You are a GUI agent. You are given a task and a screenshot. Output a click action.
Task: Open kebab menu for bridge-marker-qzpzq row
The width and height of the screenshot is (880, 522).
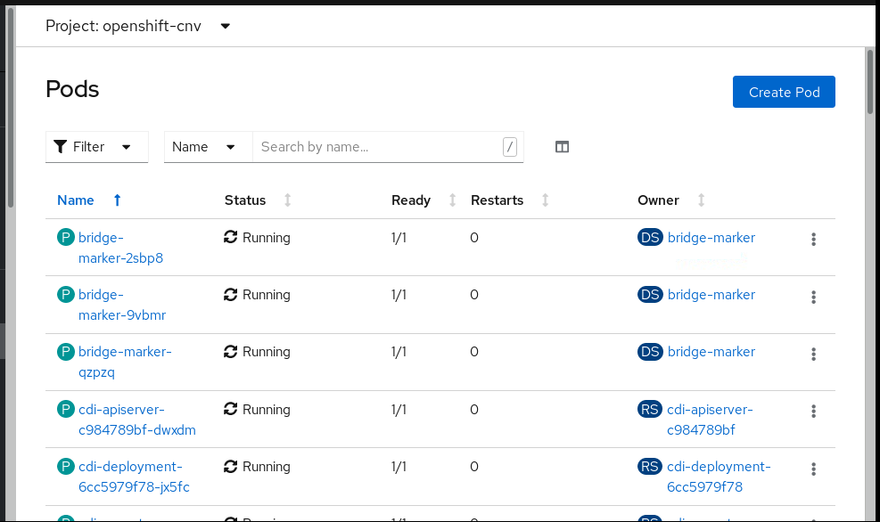(813, 354)
